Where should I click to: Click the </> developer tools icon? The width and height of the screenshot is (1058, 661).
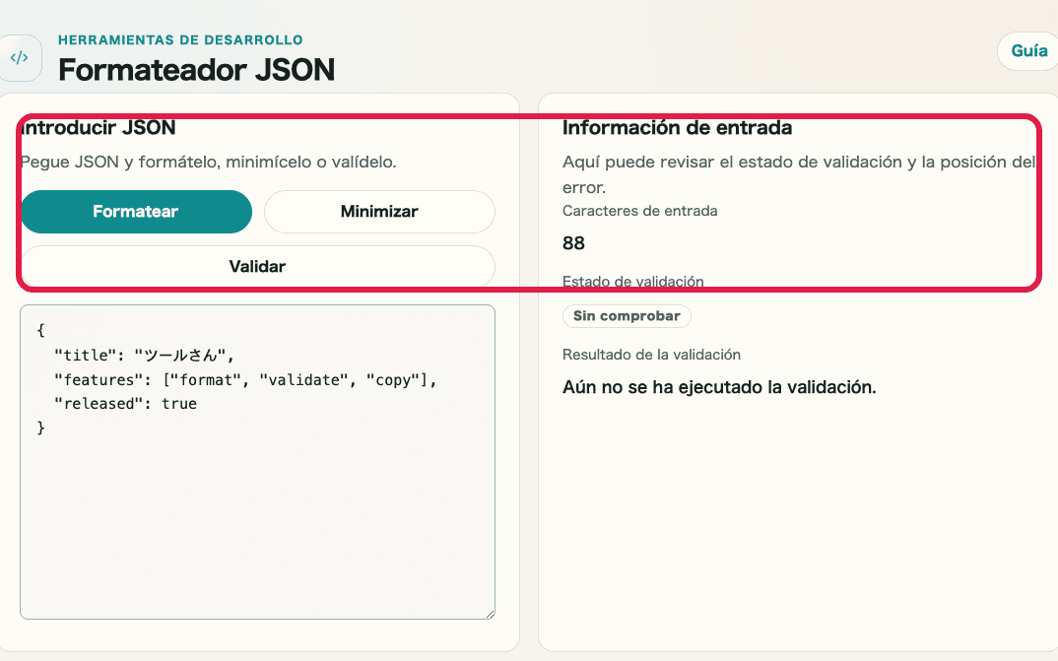[21, 57]
